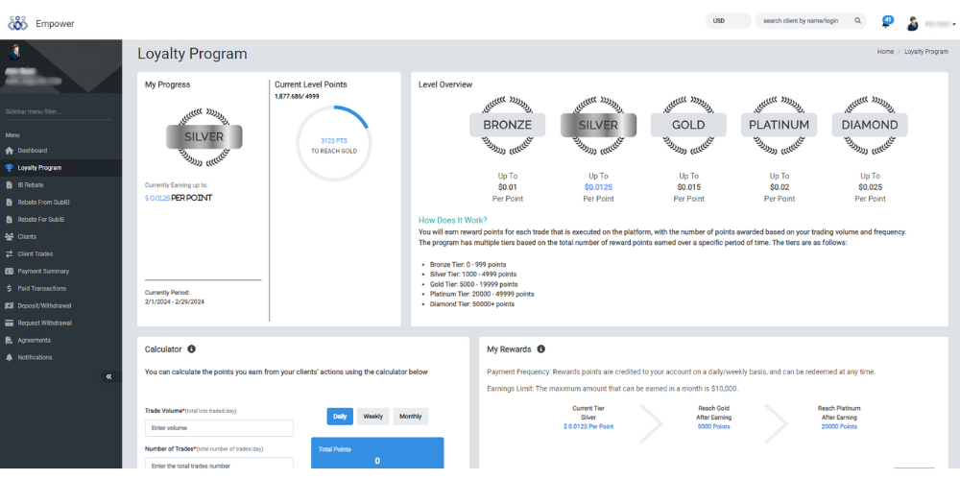Image resolution: width=960 pixels, height=480 pixels.
Task: Click the search magnifier icon
Action: point(857,20)
